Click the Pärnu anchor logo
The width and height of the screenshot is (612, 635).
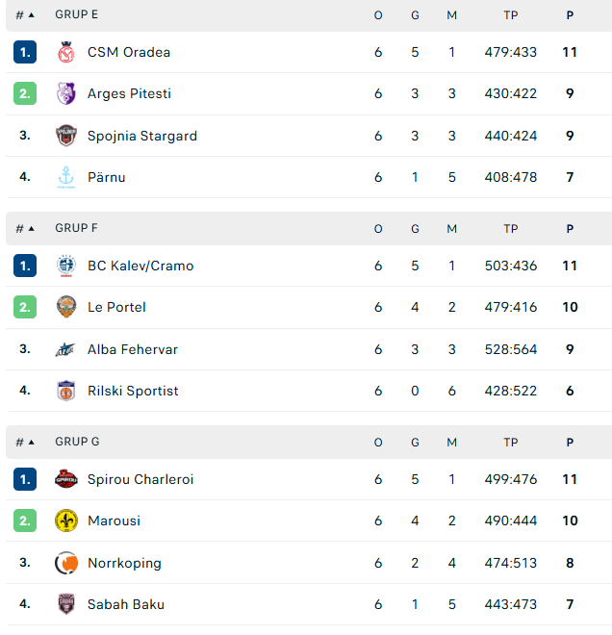click(x=66, y=177)
